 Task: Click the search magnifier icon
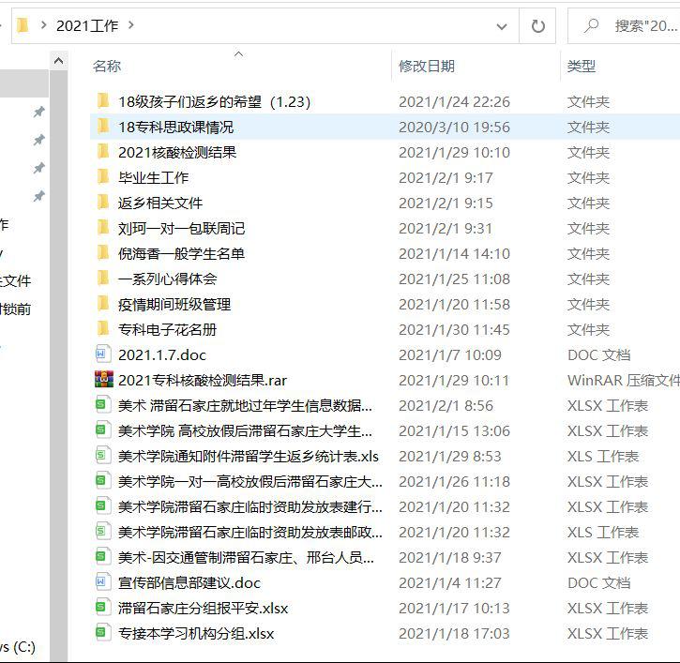(591, 25)
